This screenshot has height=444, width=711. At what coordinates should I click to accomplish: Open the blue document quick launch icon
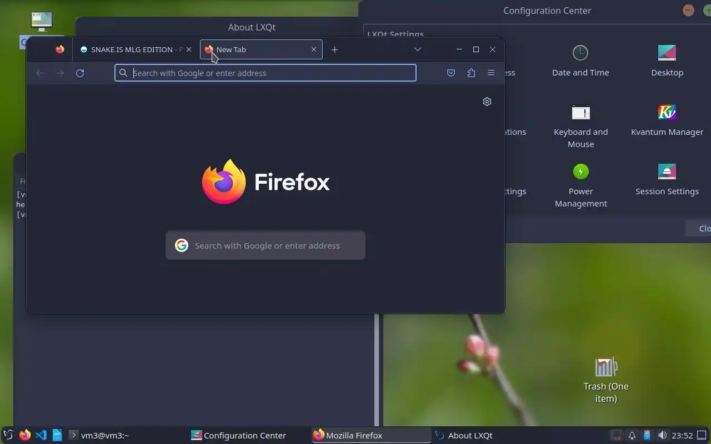tap(57, 435)
